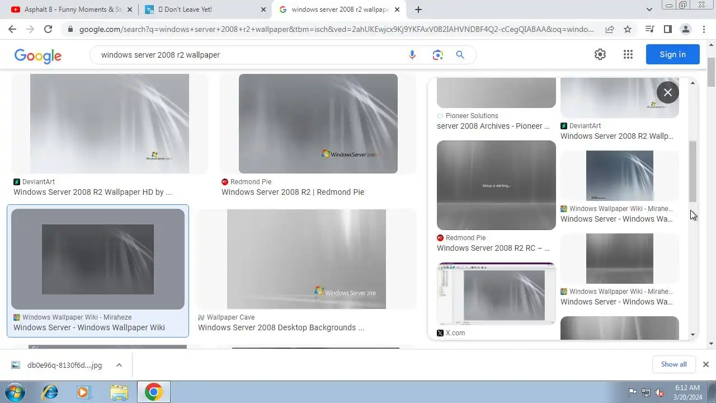Viewport: 716px width, 403px height.
Task: Click the lock icon for site info
Action: (x=69, y=29)
